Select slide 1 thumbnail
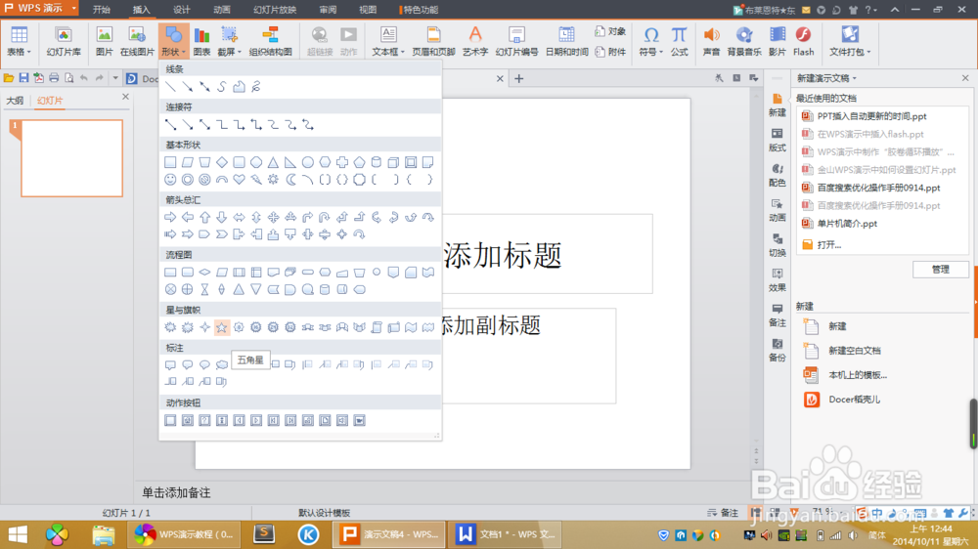Image resolution: width=978 pixels, height=549 pixels. [71, 158]
